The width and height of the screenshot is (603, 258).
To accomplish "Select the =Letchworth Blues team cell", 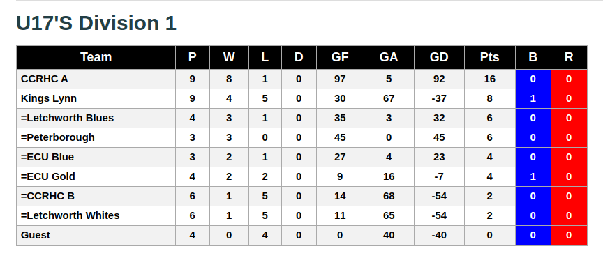I will point(96,118).
